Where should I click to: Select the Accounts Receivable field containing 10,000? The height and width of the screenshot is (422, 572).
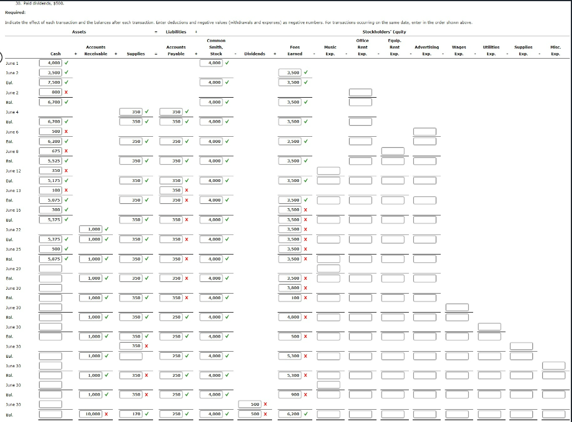pyautogui.click(x=91, y=414)
